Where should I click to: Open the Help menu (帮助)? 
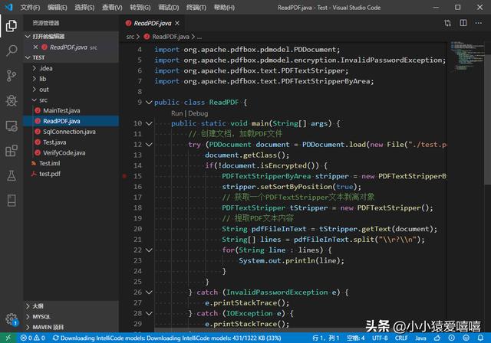pyautogui.click(x=224, y=7)
